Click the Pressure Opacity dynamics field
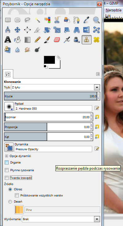The width and height of the screenshot is (123, 226). (x=53, y=149)
